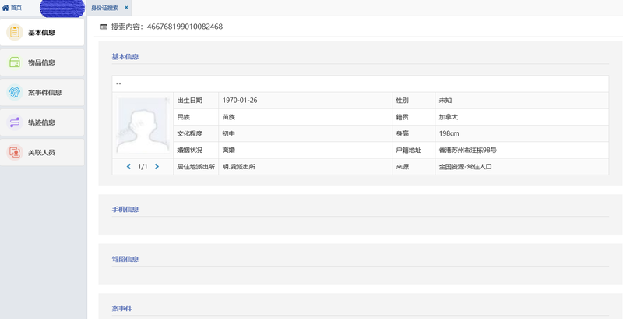Click the 性别 label cell
623x319 pixels.
pos(414,101)
